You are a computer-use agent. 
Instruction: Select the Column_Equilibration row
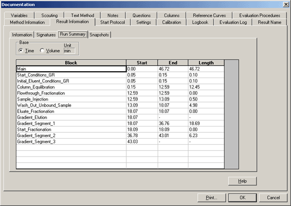pyautogui.click(x=120, y=87)
